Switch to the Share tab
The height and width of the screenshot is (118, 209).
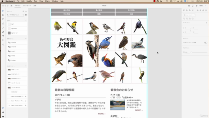coord(35,6)
